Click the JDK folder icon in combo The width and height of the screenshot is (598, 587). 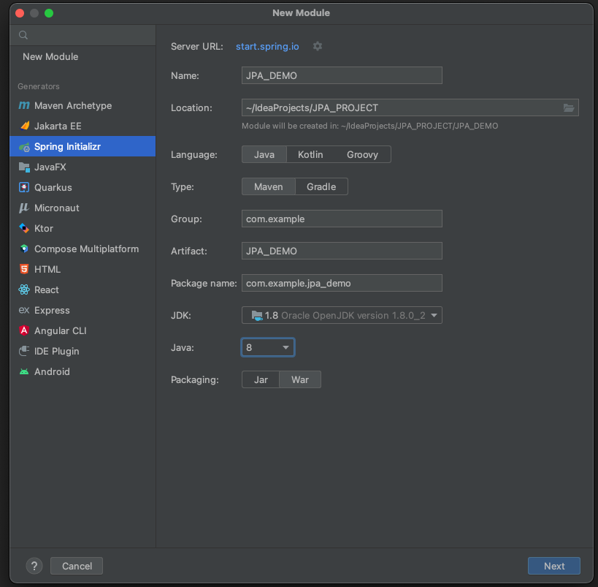(257, 316)
